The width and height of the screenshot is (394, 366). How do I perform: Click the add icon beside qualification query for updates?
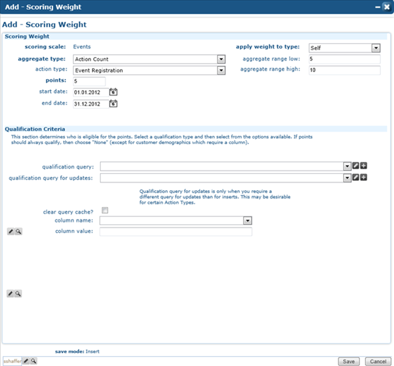click(x=363, y=178)
